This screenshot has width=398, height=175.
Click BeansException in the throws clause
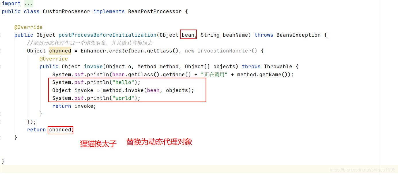[299, 35]
